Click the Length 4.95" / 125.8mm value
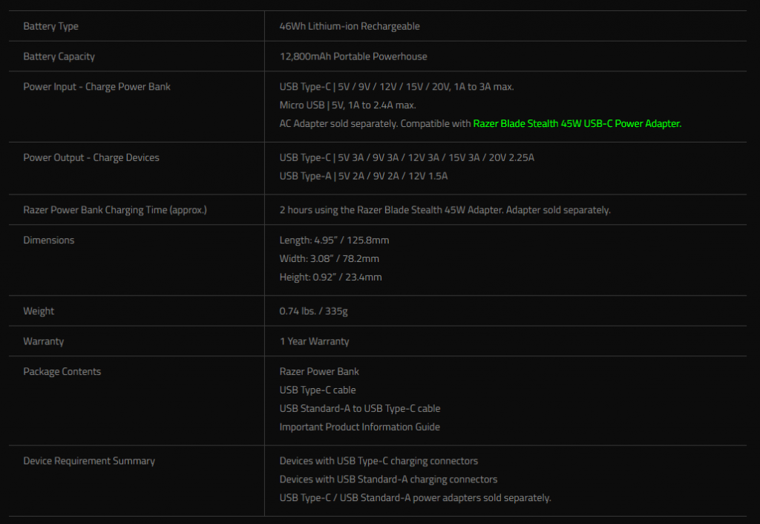 tap(335, 240)
